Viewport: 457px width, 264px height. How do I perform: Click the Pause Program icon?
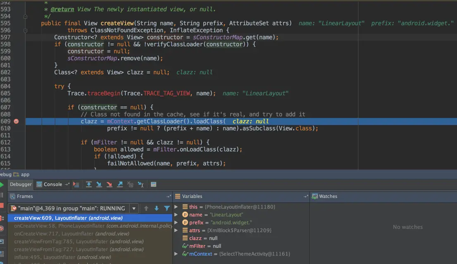coord(2,195)
